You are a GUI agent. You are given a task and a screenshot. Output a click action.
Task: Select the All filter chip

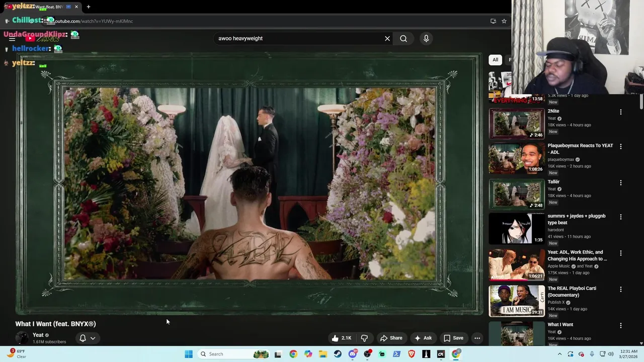click(495, 60)
